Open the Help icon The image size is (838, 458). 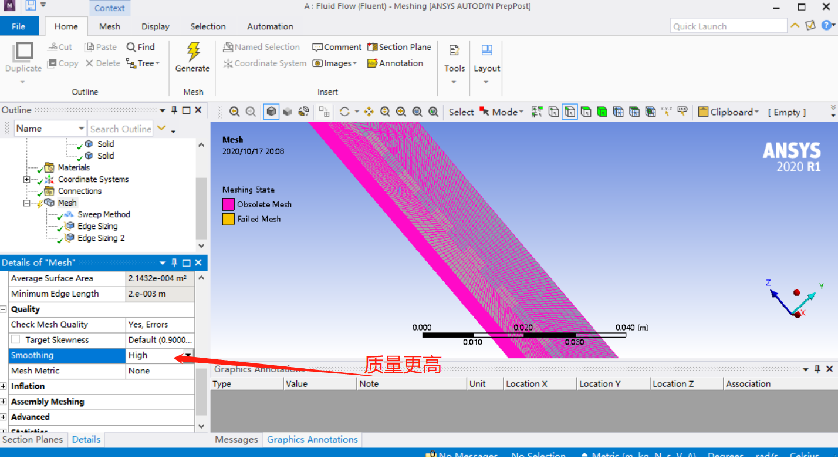(827, 25)
